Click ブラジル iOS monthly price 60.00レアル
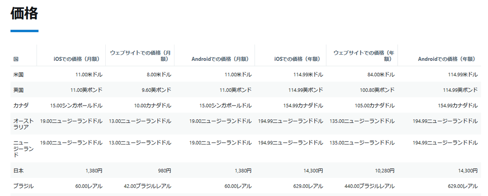The width and height of the screenshot is (488, 196). click(x=89, y=186)
